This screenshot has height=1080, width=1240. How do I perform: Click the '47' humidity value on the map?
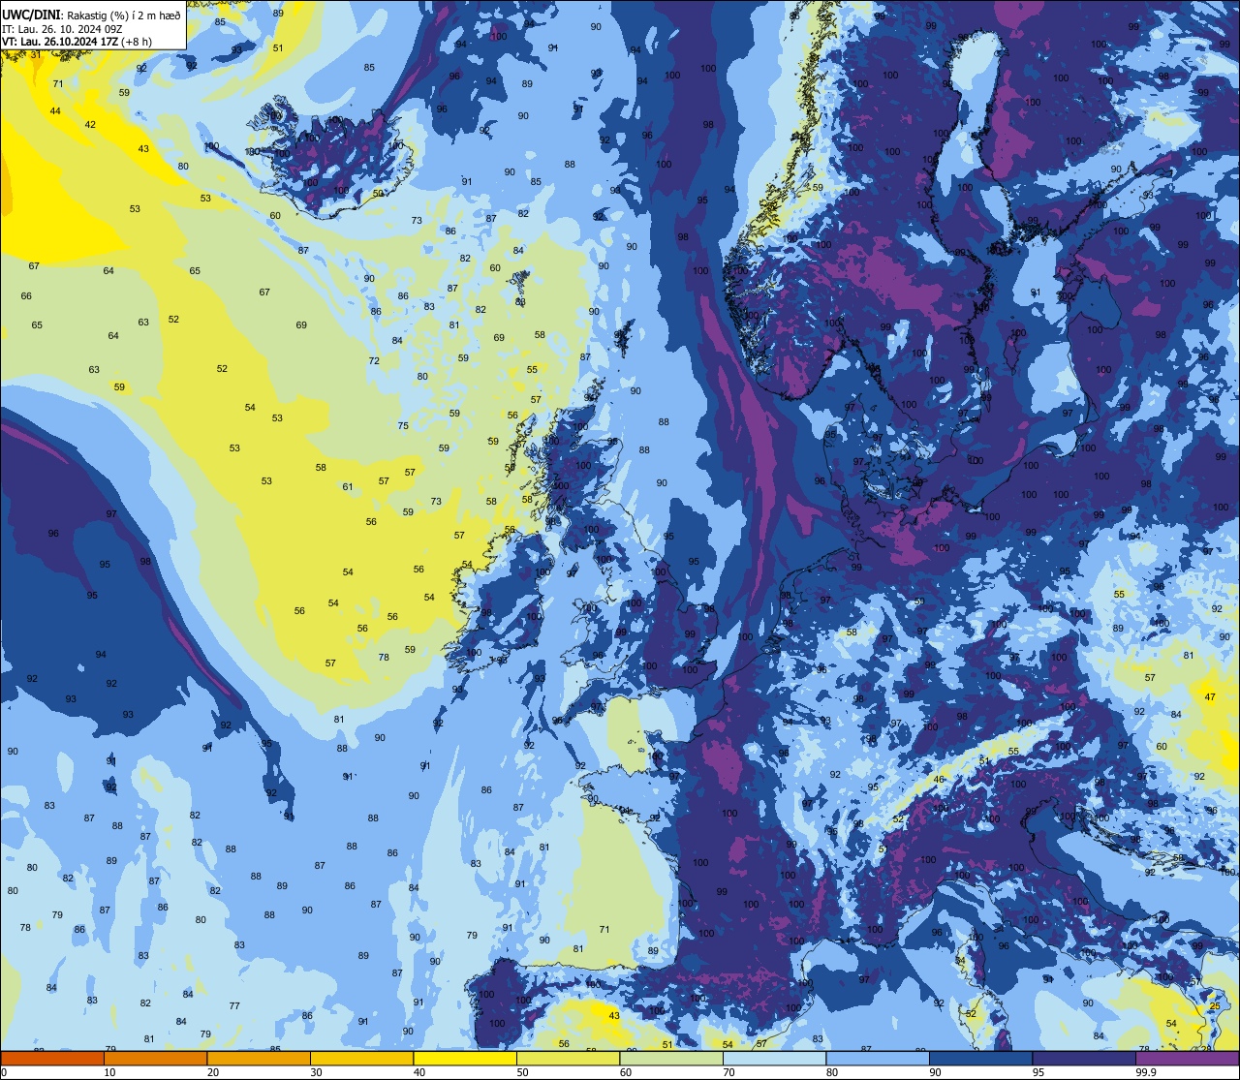pyautogui.click(x=1210, y=697)
